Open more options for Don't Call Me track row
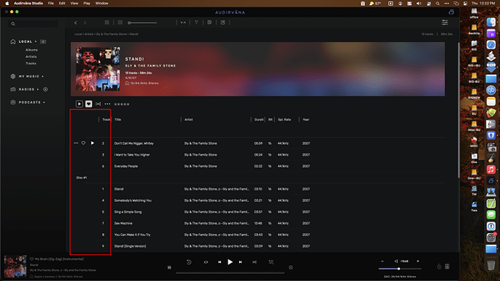The width and height of the screenshot is (500, 281). point(76,143)
